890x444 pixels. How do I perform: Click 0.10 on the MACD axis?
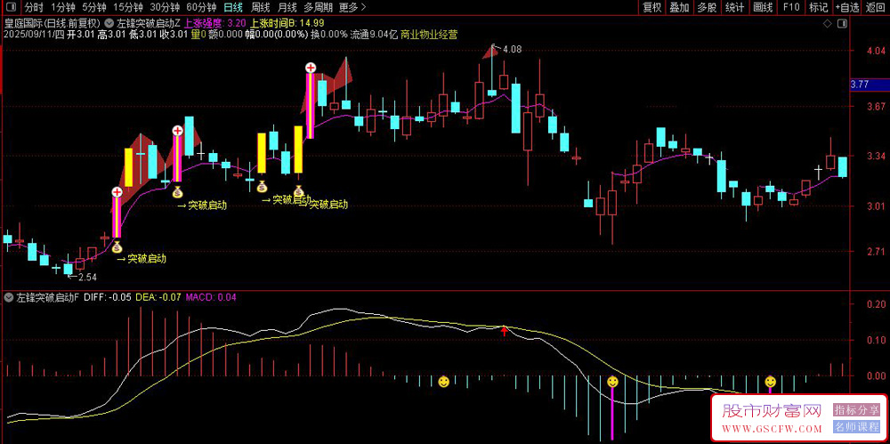pyautogui.click(x=875, y=340)
